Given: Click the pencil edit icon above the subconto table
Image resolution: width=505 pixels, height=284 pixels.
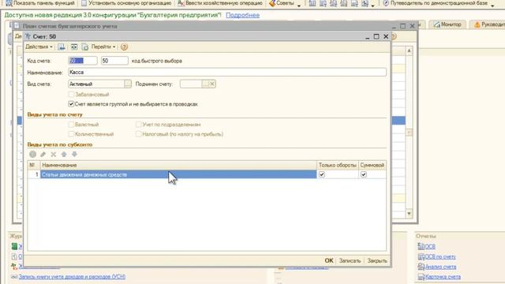Looking at the screenshot, I should pos(43,155).
